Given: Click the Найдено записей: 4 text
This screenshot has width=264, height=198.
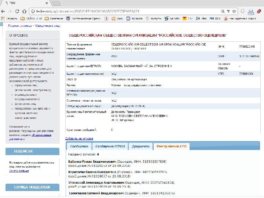Looking at the screenshot, I should 84,154.
